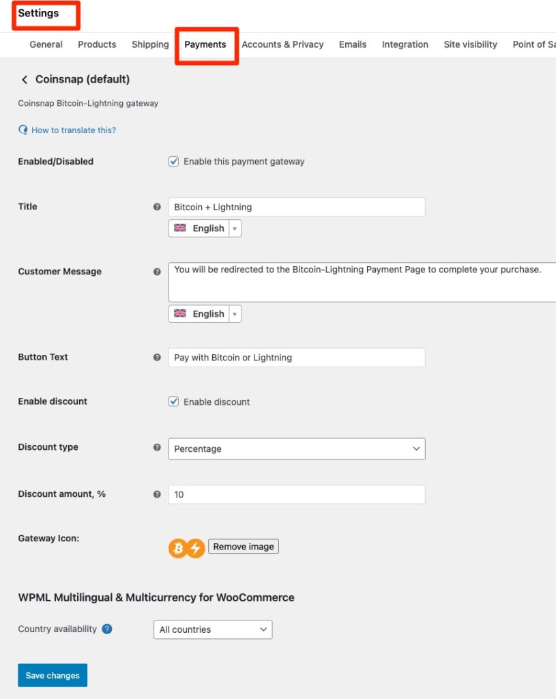Image resolution: width=556 pixels, height=699 pixels.
Task: Uncheck the Enable discount checkbox
Action: (173, 401)
